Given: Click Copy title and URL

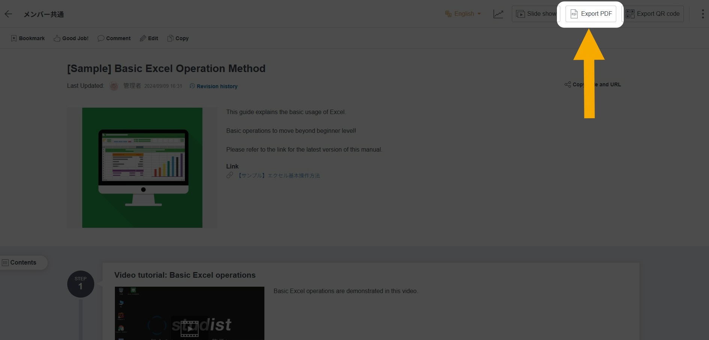Looking at the screenshot, I should point(593,84).
